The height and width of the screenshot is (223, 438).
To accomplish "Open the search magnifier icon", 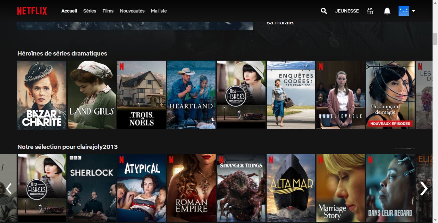I will 324,11.
